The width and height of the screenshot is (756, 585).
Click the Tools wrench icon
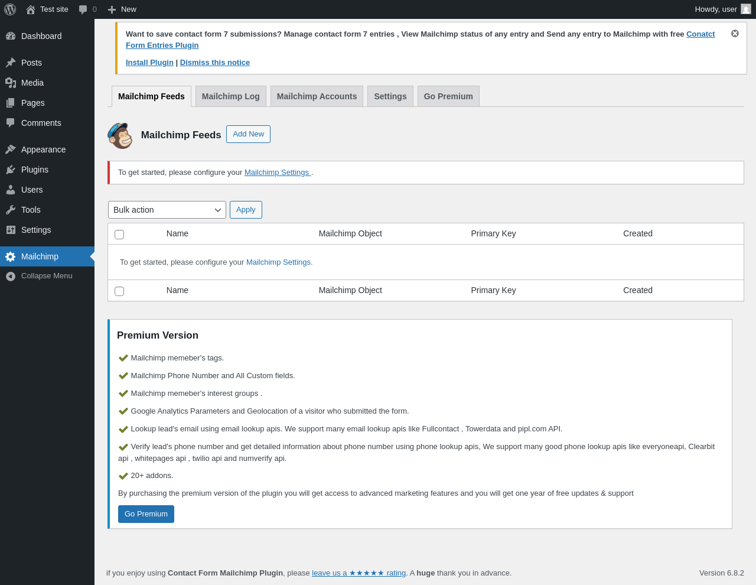click(x=11, y=210)
